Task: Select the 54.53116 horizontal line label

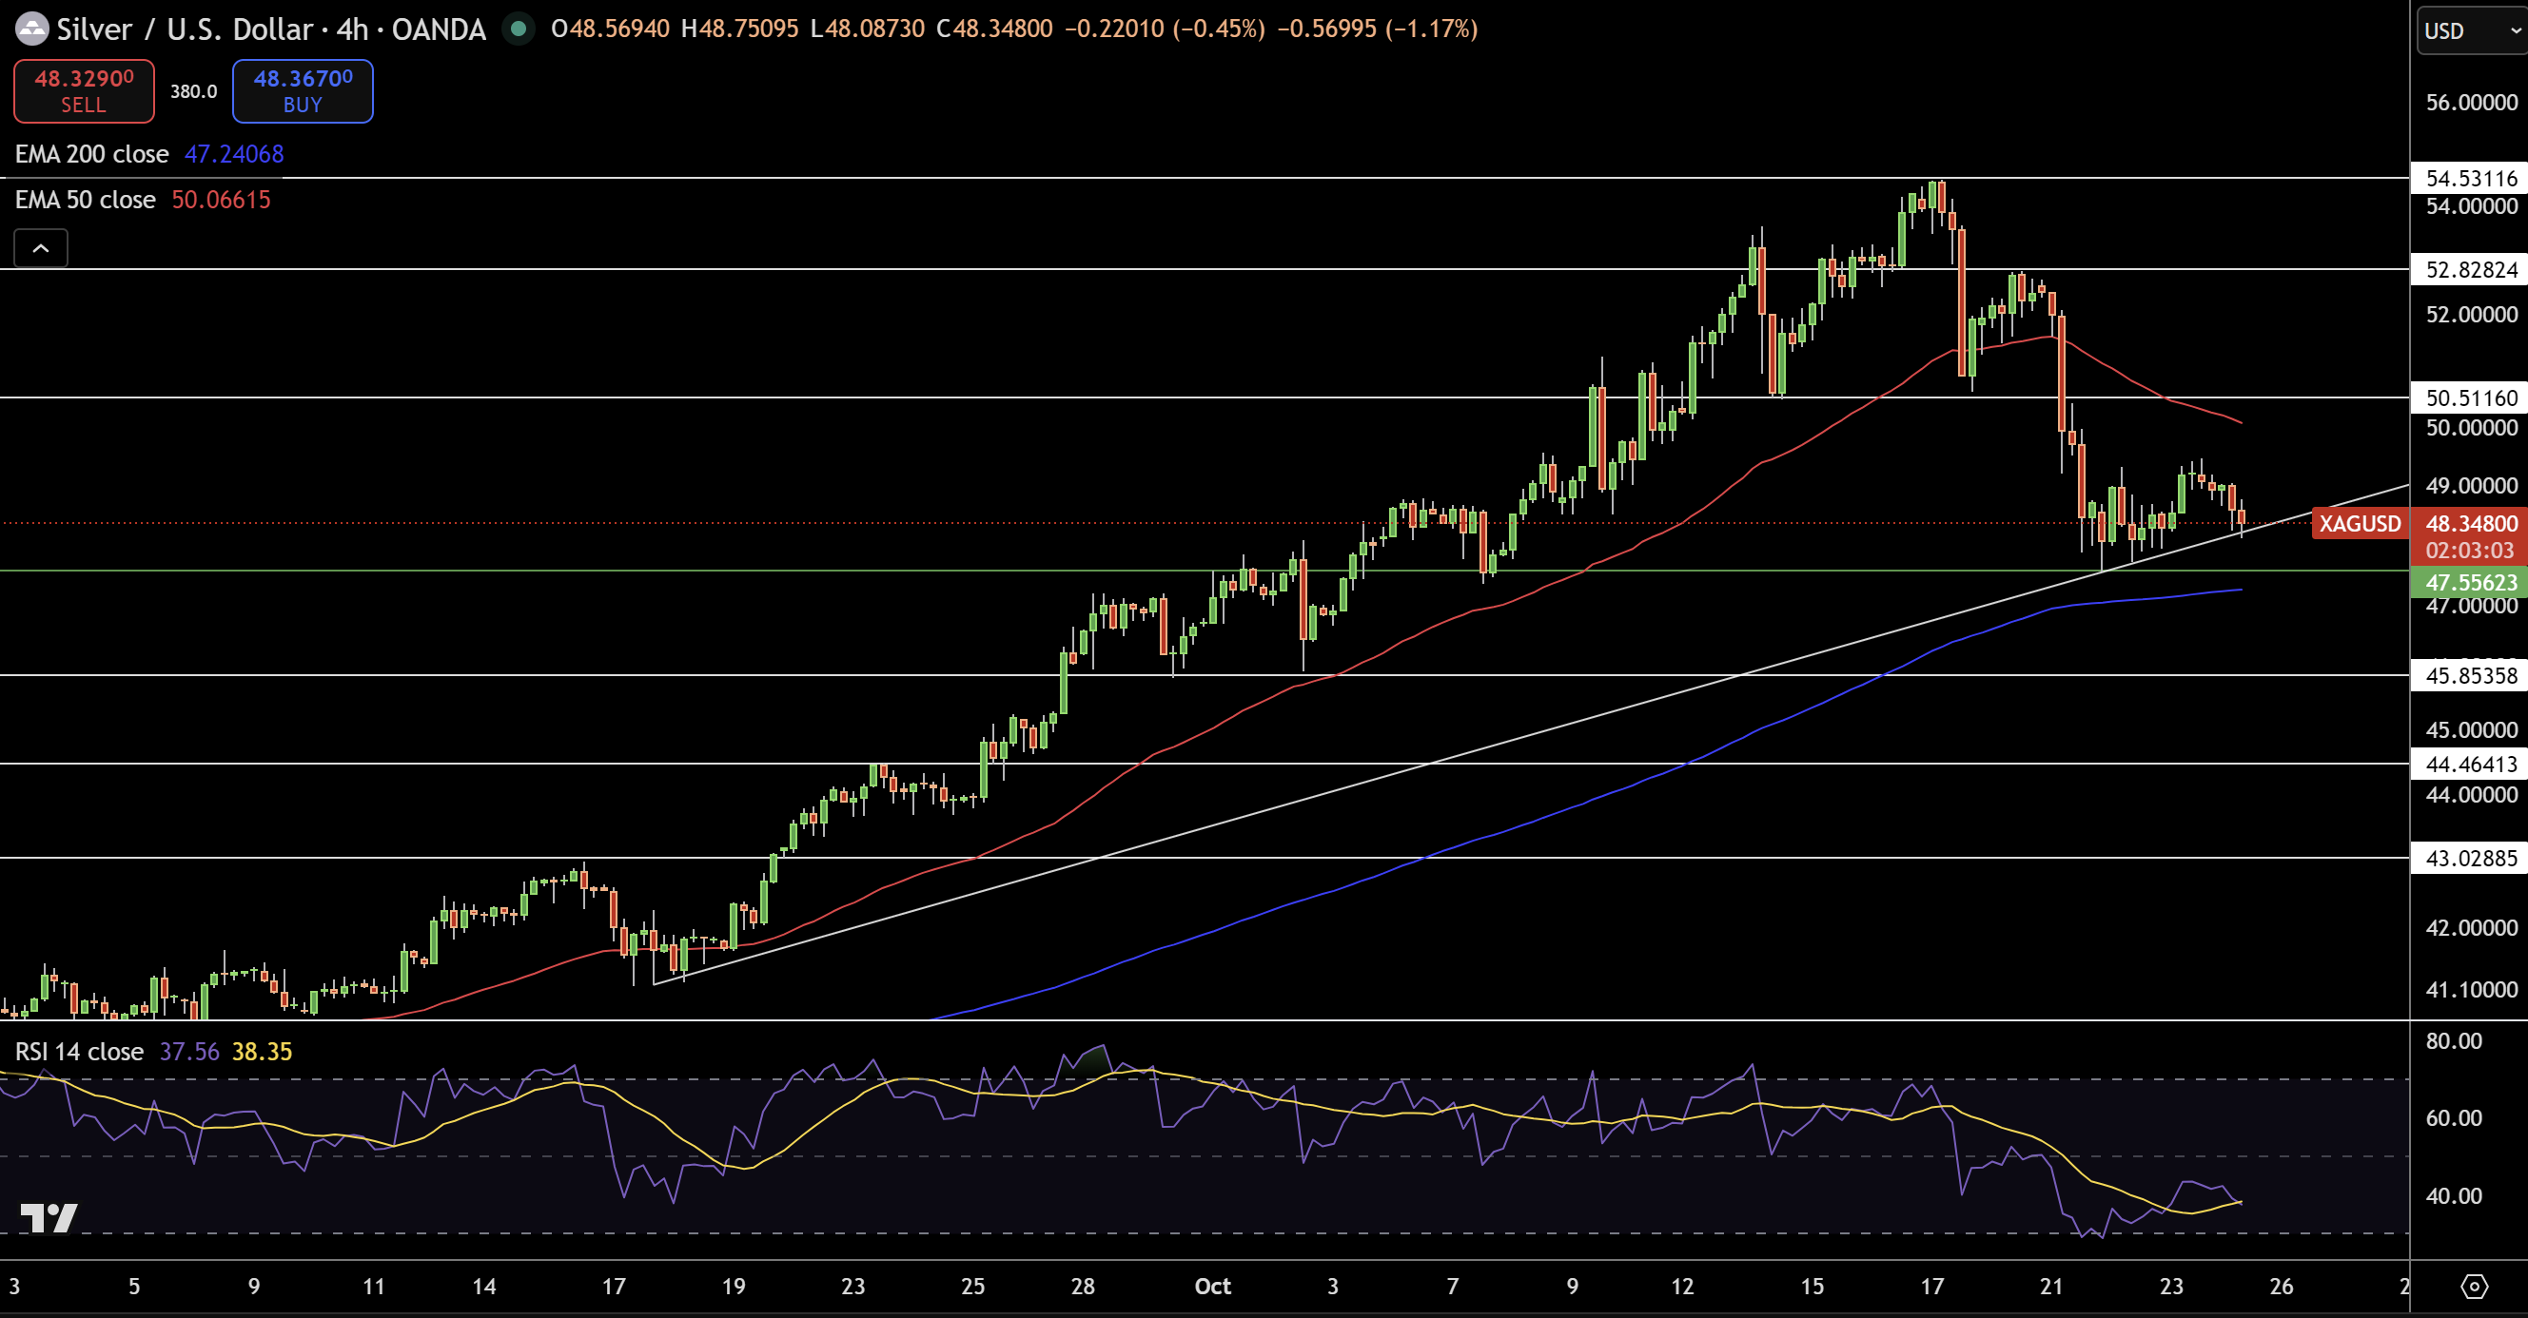Action: [x=2469, y=179]
